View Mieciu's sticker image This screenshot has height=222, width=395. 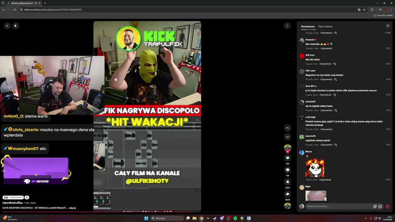click(x=315, y=168)
